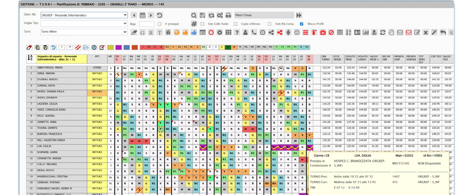Select the 'Mp' shift code in the palette

point(264,47)
